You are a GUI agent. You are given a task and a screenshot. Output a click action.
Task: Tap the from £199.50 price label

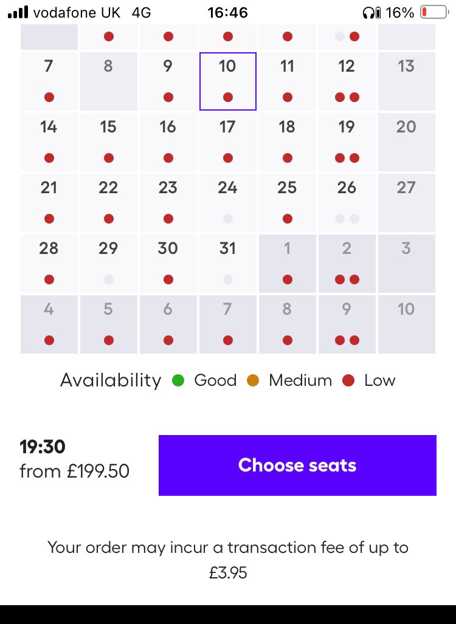(x=74, y=471)
